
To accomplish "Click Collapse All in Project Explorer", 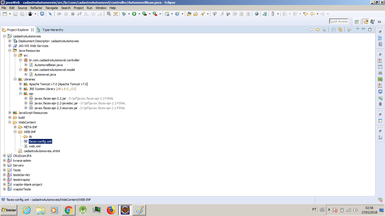I will [x=334, y=30].
